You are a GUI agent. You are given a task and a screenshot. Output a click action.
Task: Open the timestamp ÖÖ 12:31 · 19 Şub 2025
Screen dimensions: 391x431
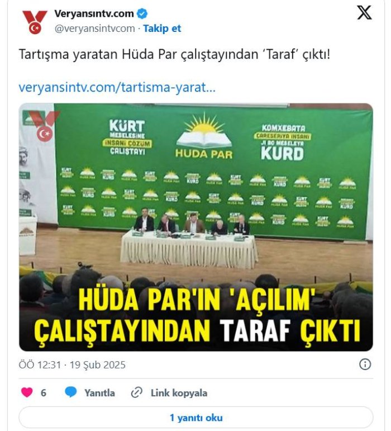(x=72, y=364)
